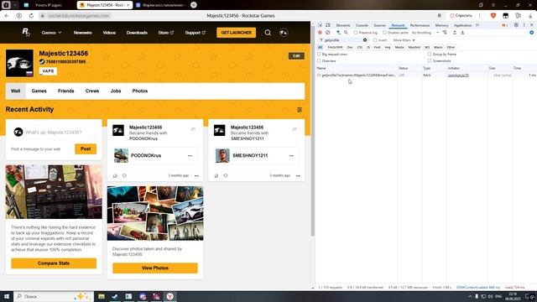Go back in browser history
The image size is (537, 302).
[x=7, y=16]
